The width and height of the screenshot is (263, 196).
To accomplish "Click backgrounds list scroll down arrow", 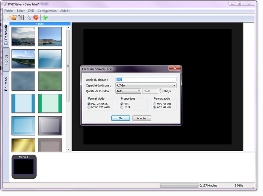I will 68,149.
